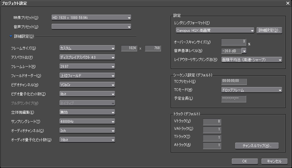This screenshot has height=168, width=292.
Task: Click the 映像プリセット(O) label
Action: click(x=26, y=18)
